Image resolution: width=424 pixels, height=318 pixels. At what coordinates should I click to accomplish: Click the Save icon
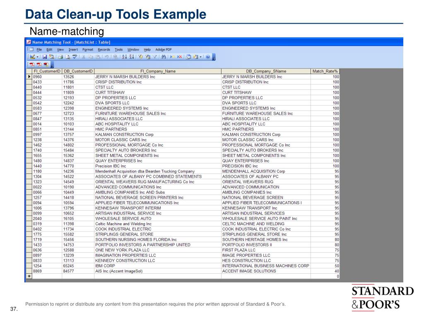point(45,57)
